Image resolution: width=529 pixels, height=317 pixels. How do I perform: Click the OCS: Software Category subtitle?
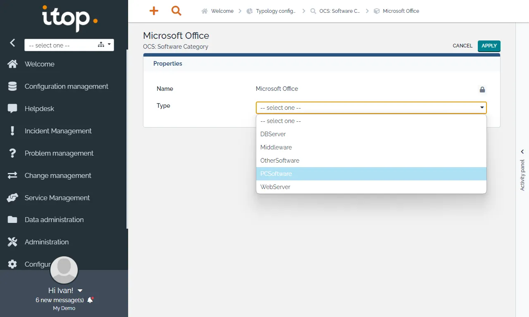tap(176, 47)
